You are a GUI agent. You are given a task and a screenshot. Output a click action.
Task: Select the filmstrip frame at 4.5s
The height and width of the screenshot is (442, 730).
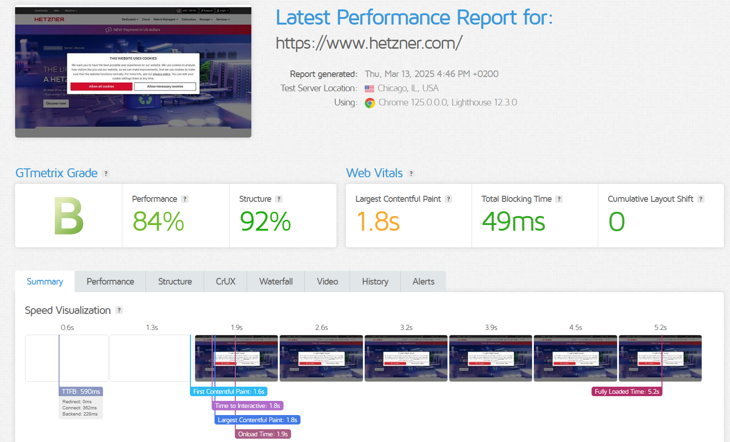click(575, 358)
